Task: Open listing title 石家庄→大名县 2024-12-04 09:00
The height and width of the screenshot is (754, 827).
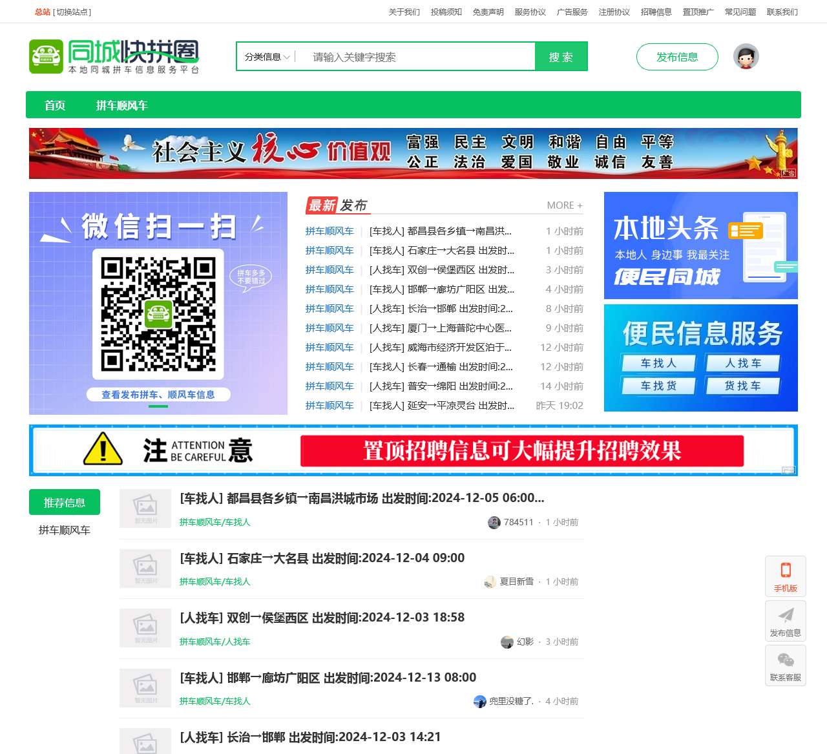Action: [322, 558]
